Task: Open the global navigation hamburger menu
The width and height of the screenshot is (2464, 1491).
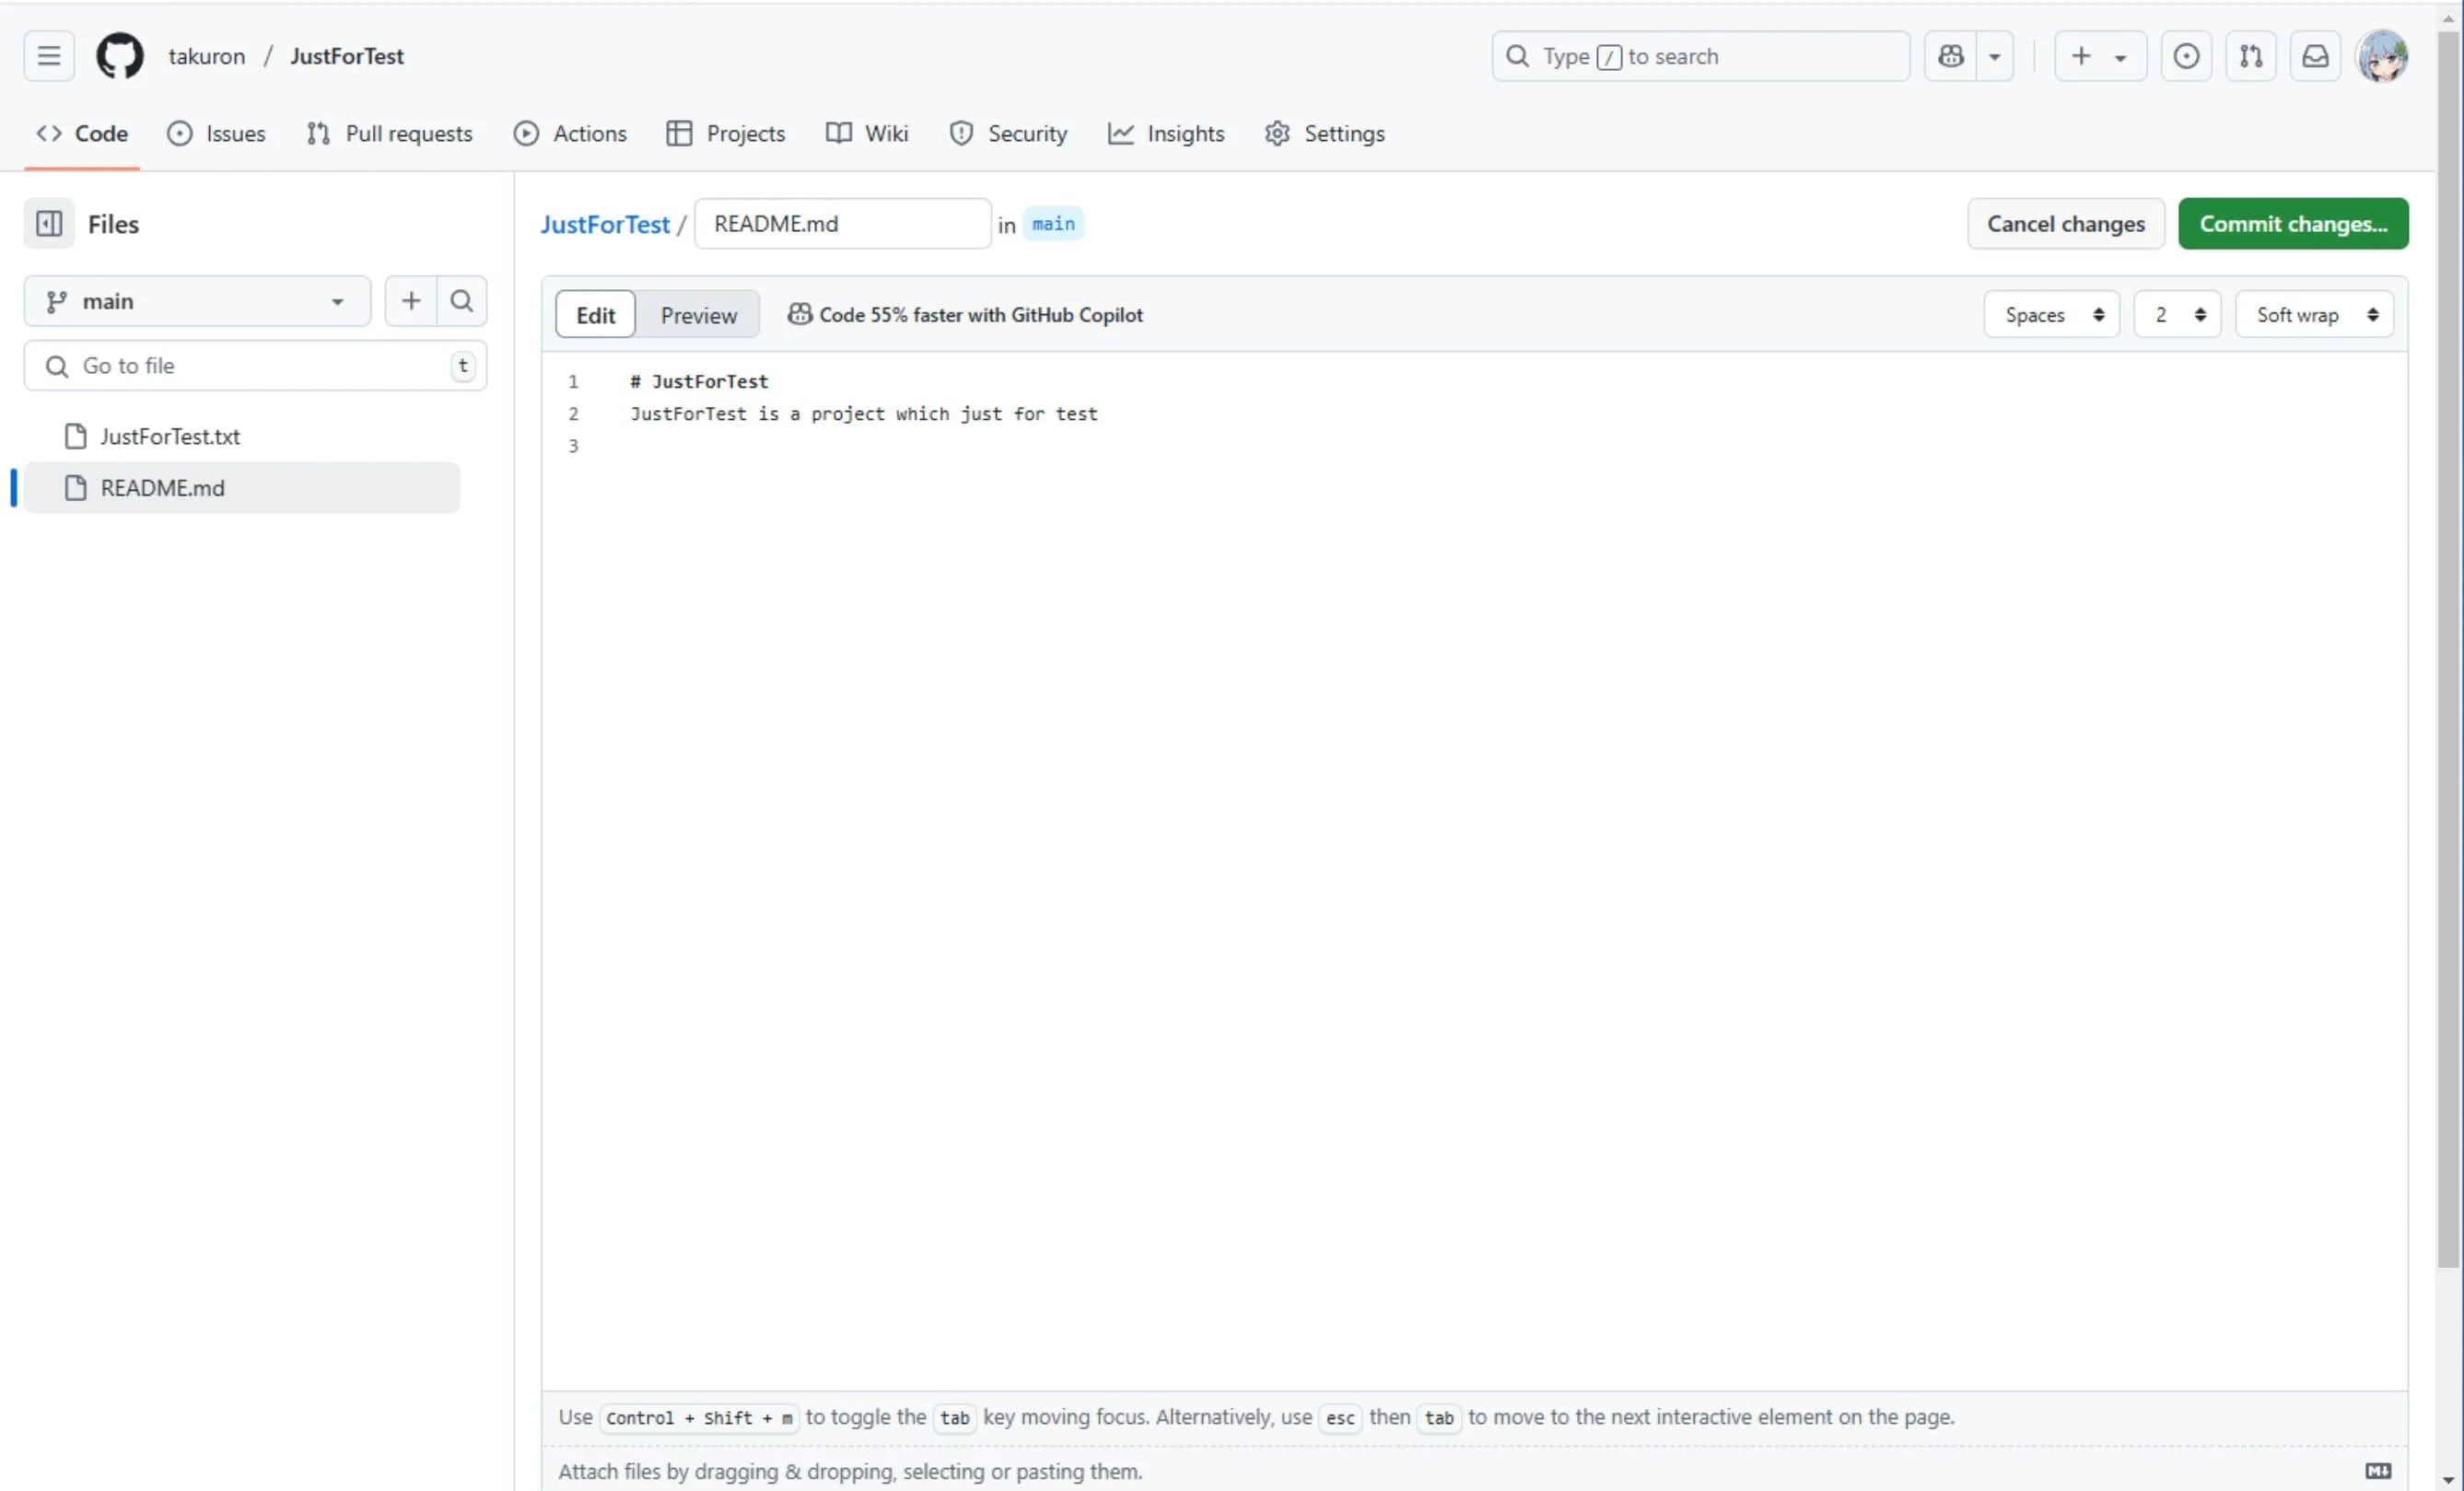Action: [x=49, y=56]
